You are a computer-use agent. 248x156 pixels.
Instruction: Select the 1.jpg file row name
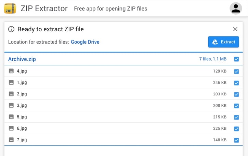point(22,82)
